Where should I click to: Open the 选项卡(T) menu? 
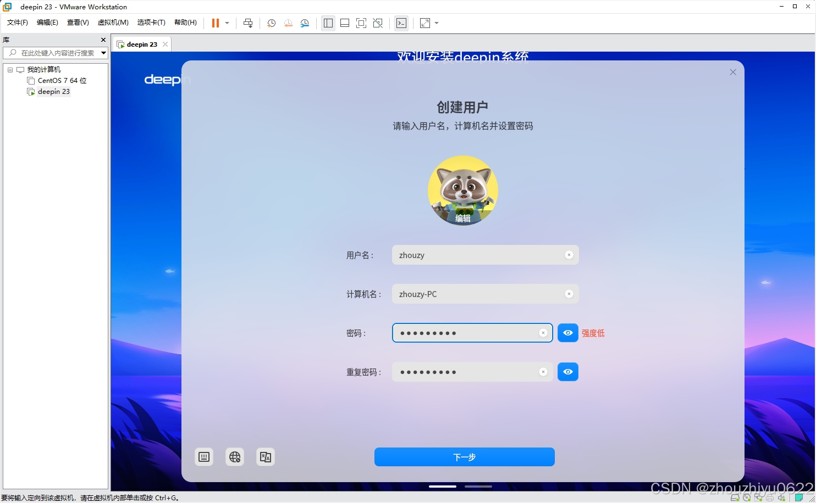pyautogui.click(x=151, y=23)
